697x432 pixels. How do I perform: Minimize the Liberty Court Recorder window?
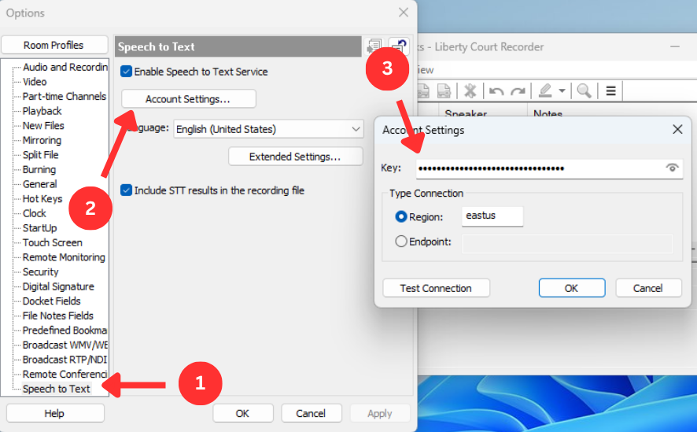[675, 46]
